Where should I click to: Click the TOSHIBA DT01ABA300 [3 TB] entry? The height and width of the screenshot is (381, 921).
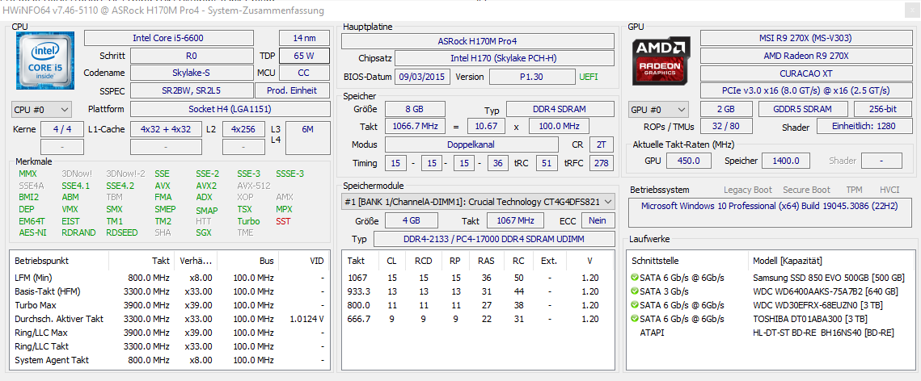(812, 319)
